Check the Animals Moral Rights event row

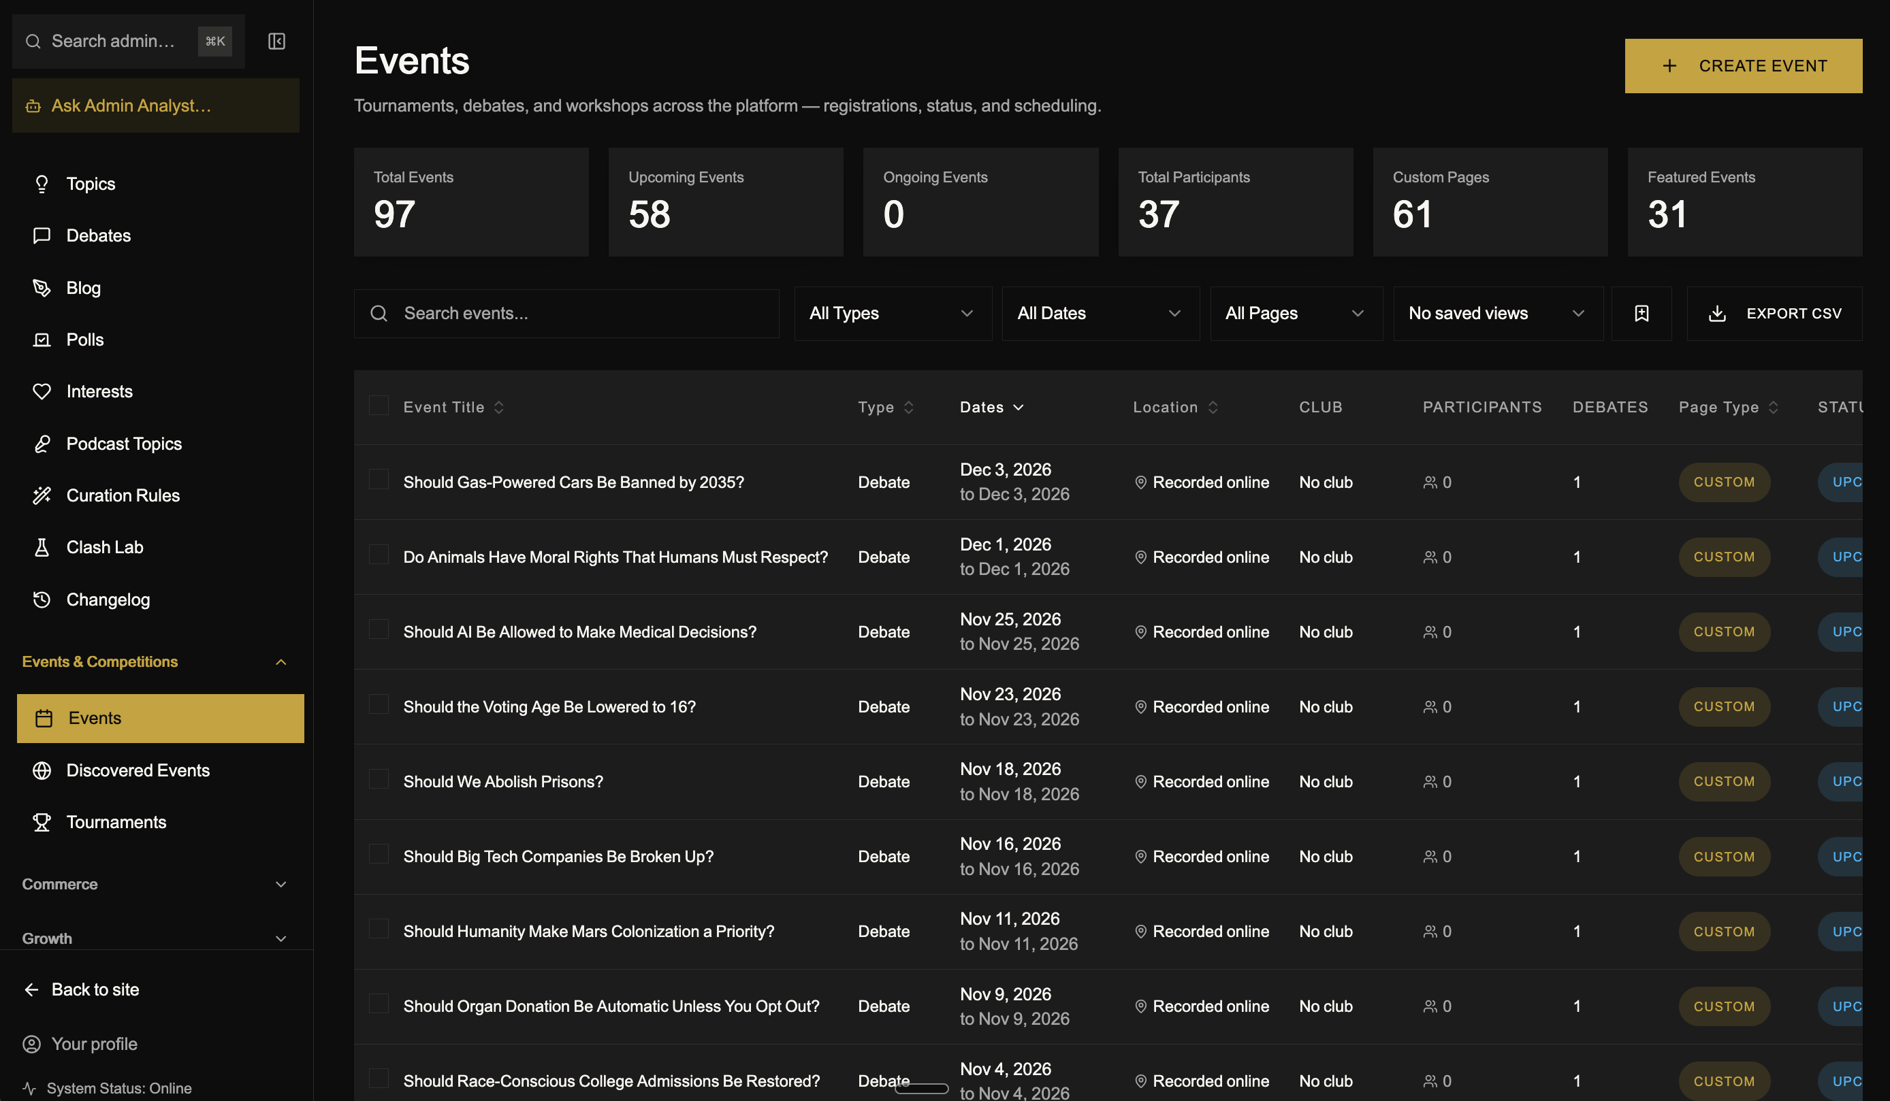pyautogui.click(x=379, y=554)
